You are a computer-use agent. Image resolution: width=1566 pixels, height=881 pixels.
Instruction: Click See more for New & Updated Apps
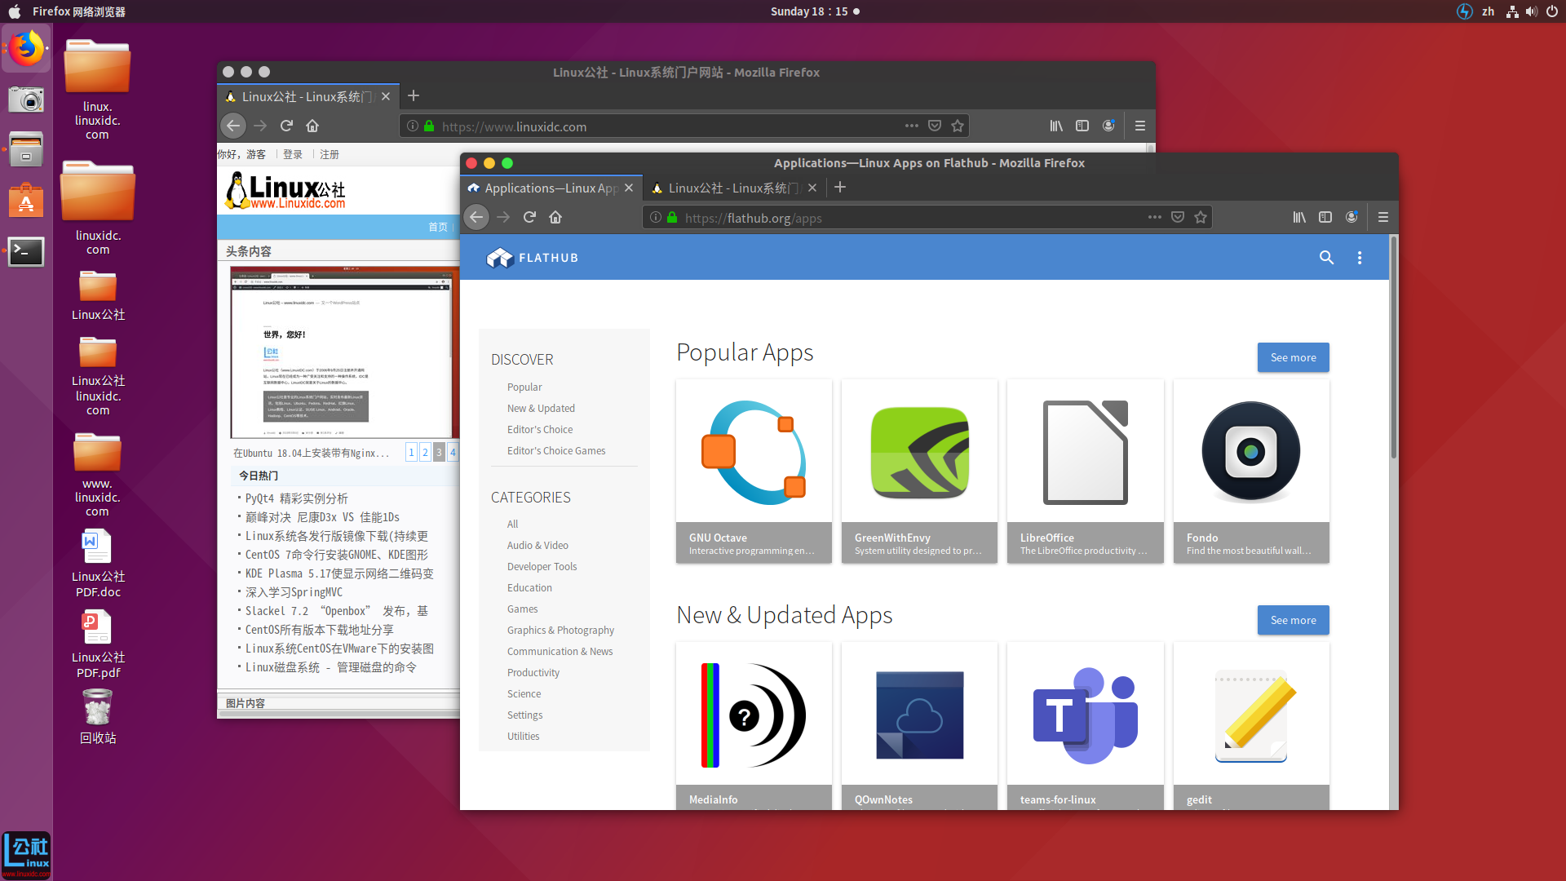pos(1293,620)
